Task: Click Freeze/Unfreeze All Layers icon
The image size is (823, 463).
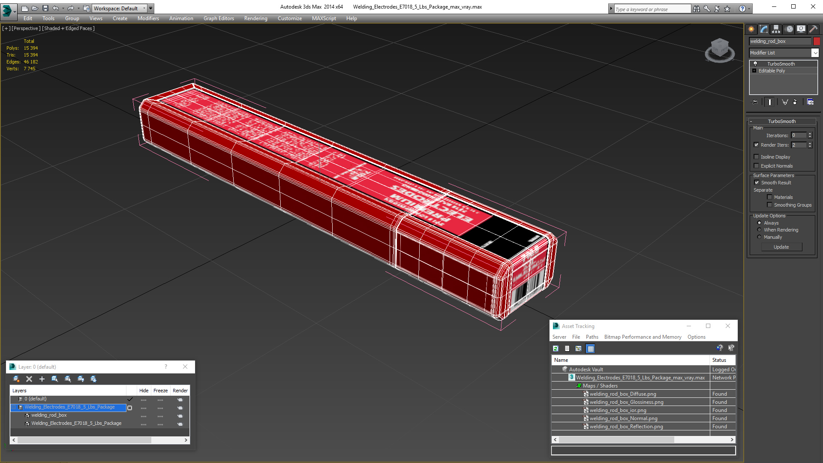Action: [93, 379]
